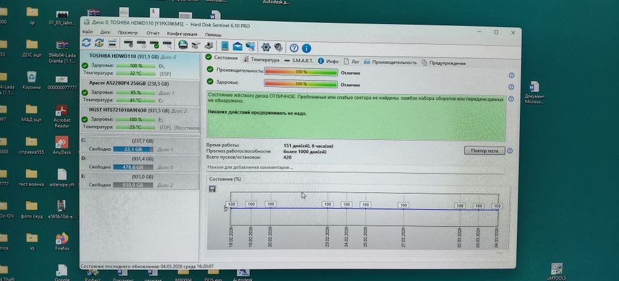Click the МАД эцп folder on desktop
This screenshot has height=281, width=619.
pyautogui.click(x=32, y=113)
